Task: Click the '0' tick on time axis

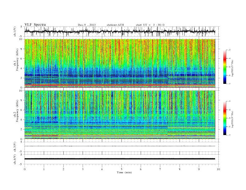Action: (x=25, y=169)
